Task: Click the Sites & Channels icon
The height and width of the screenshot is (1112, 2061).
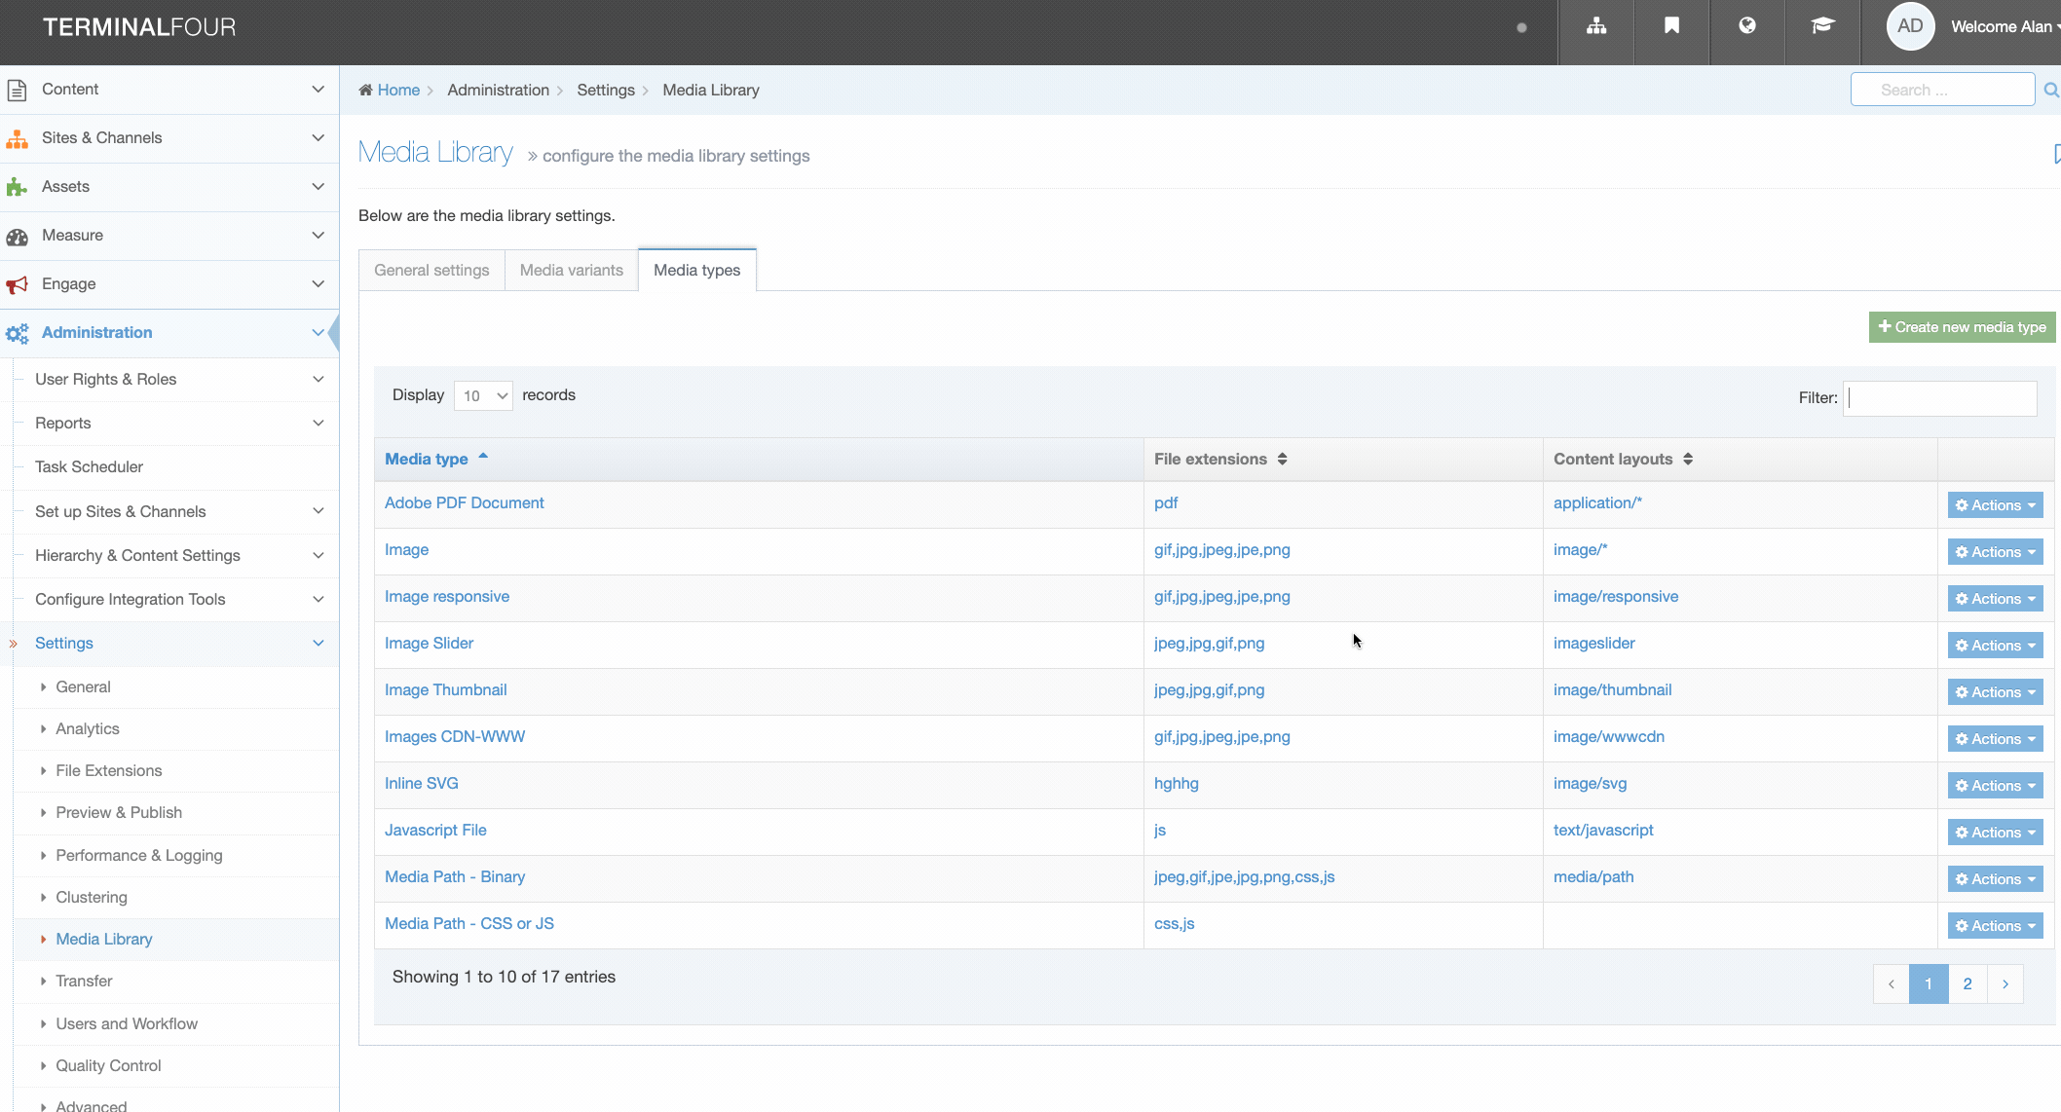Action: [x=19, y=137]
